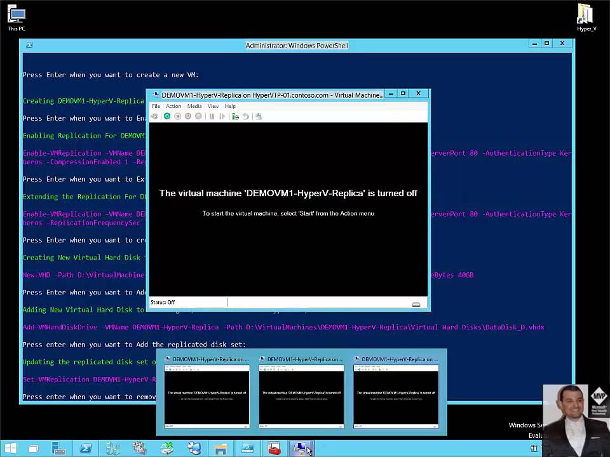Click the Turn Off icon in VM toolbar

(x=178, y=116)
